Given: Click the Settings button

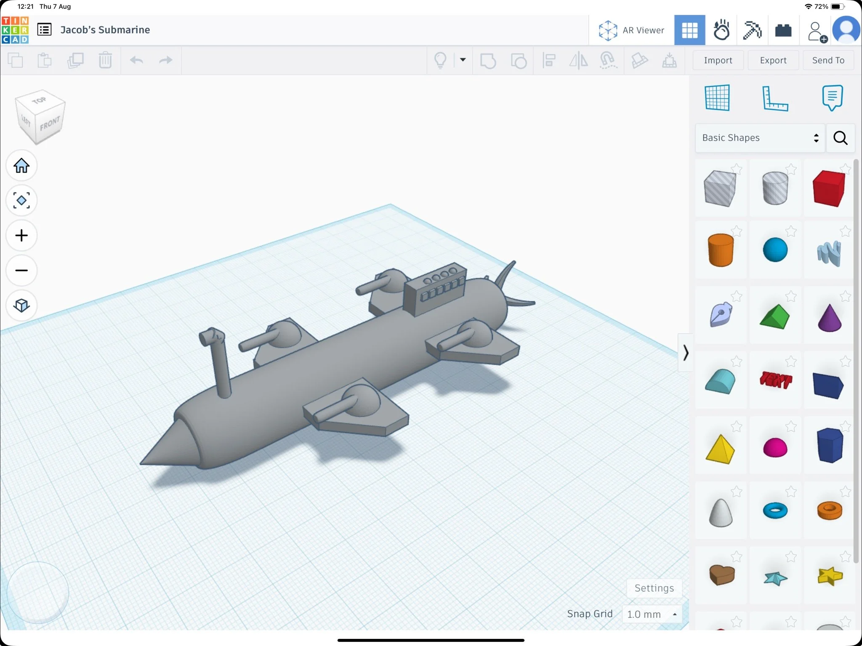Looking at the screenshot, I should [654, 588].
